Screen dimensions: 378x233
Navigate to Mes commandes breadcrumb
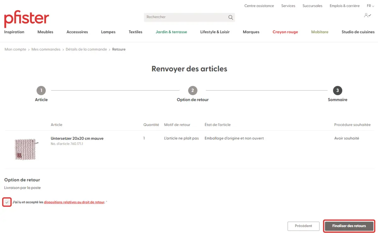pos(46,49)
